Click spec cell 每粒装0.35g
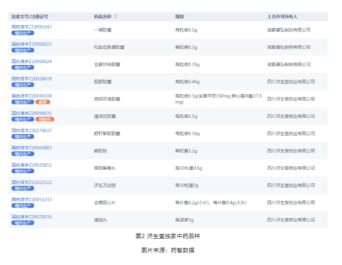342x265 pixels. (x=188, y=64)
